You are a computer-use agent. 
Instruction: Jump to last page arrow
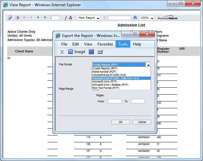coord(45,17)
